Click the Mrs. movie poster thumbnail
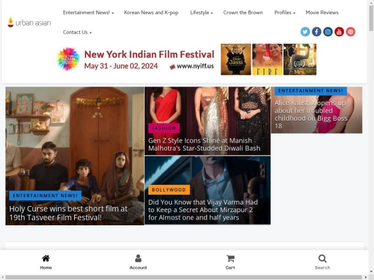 pyautogui.click(x=300, y=59)
